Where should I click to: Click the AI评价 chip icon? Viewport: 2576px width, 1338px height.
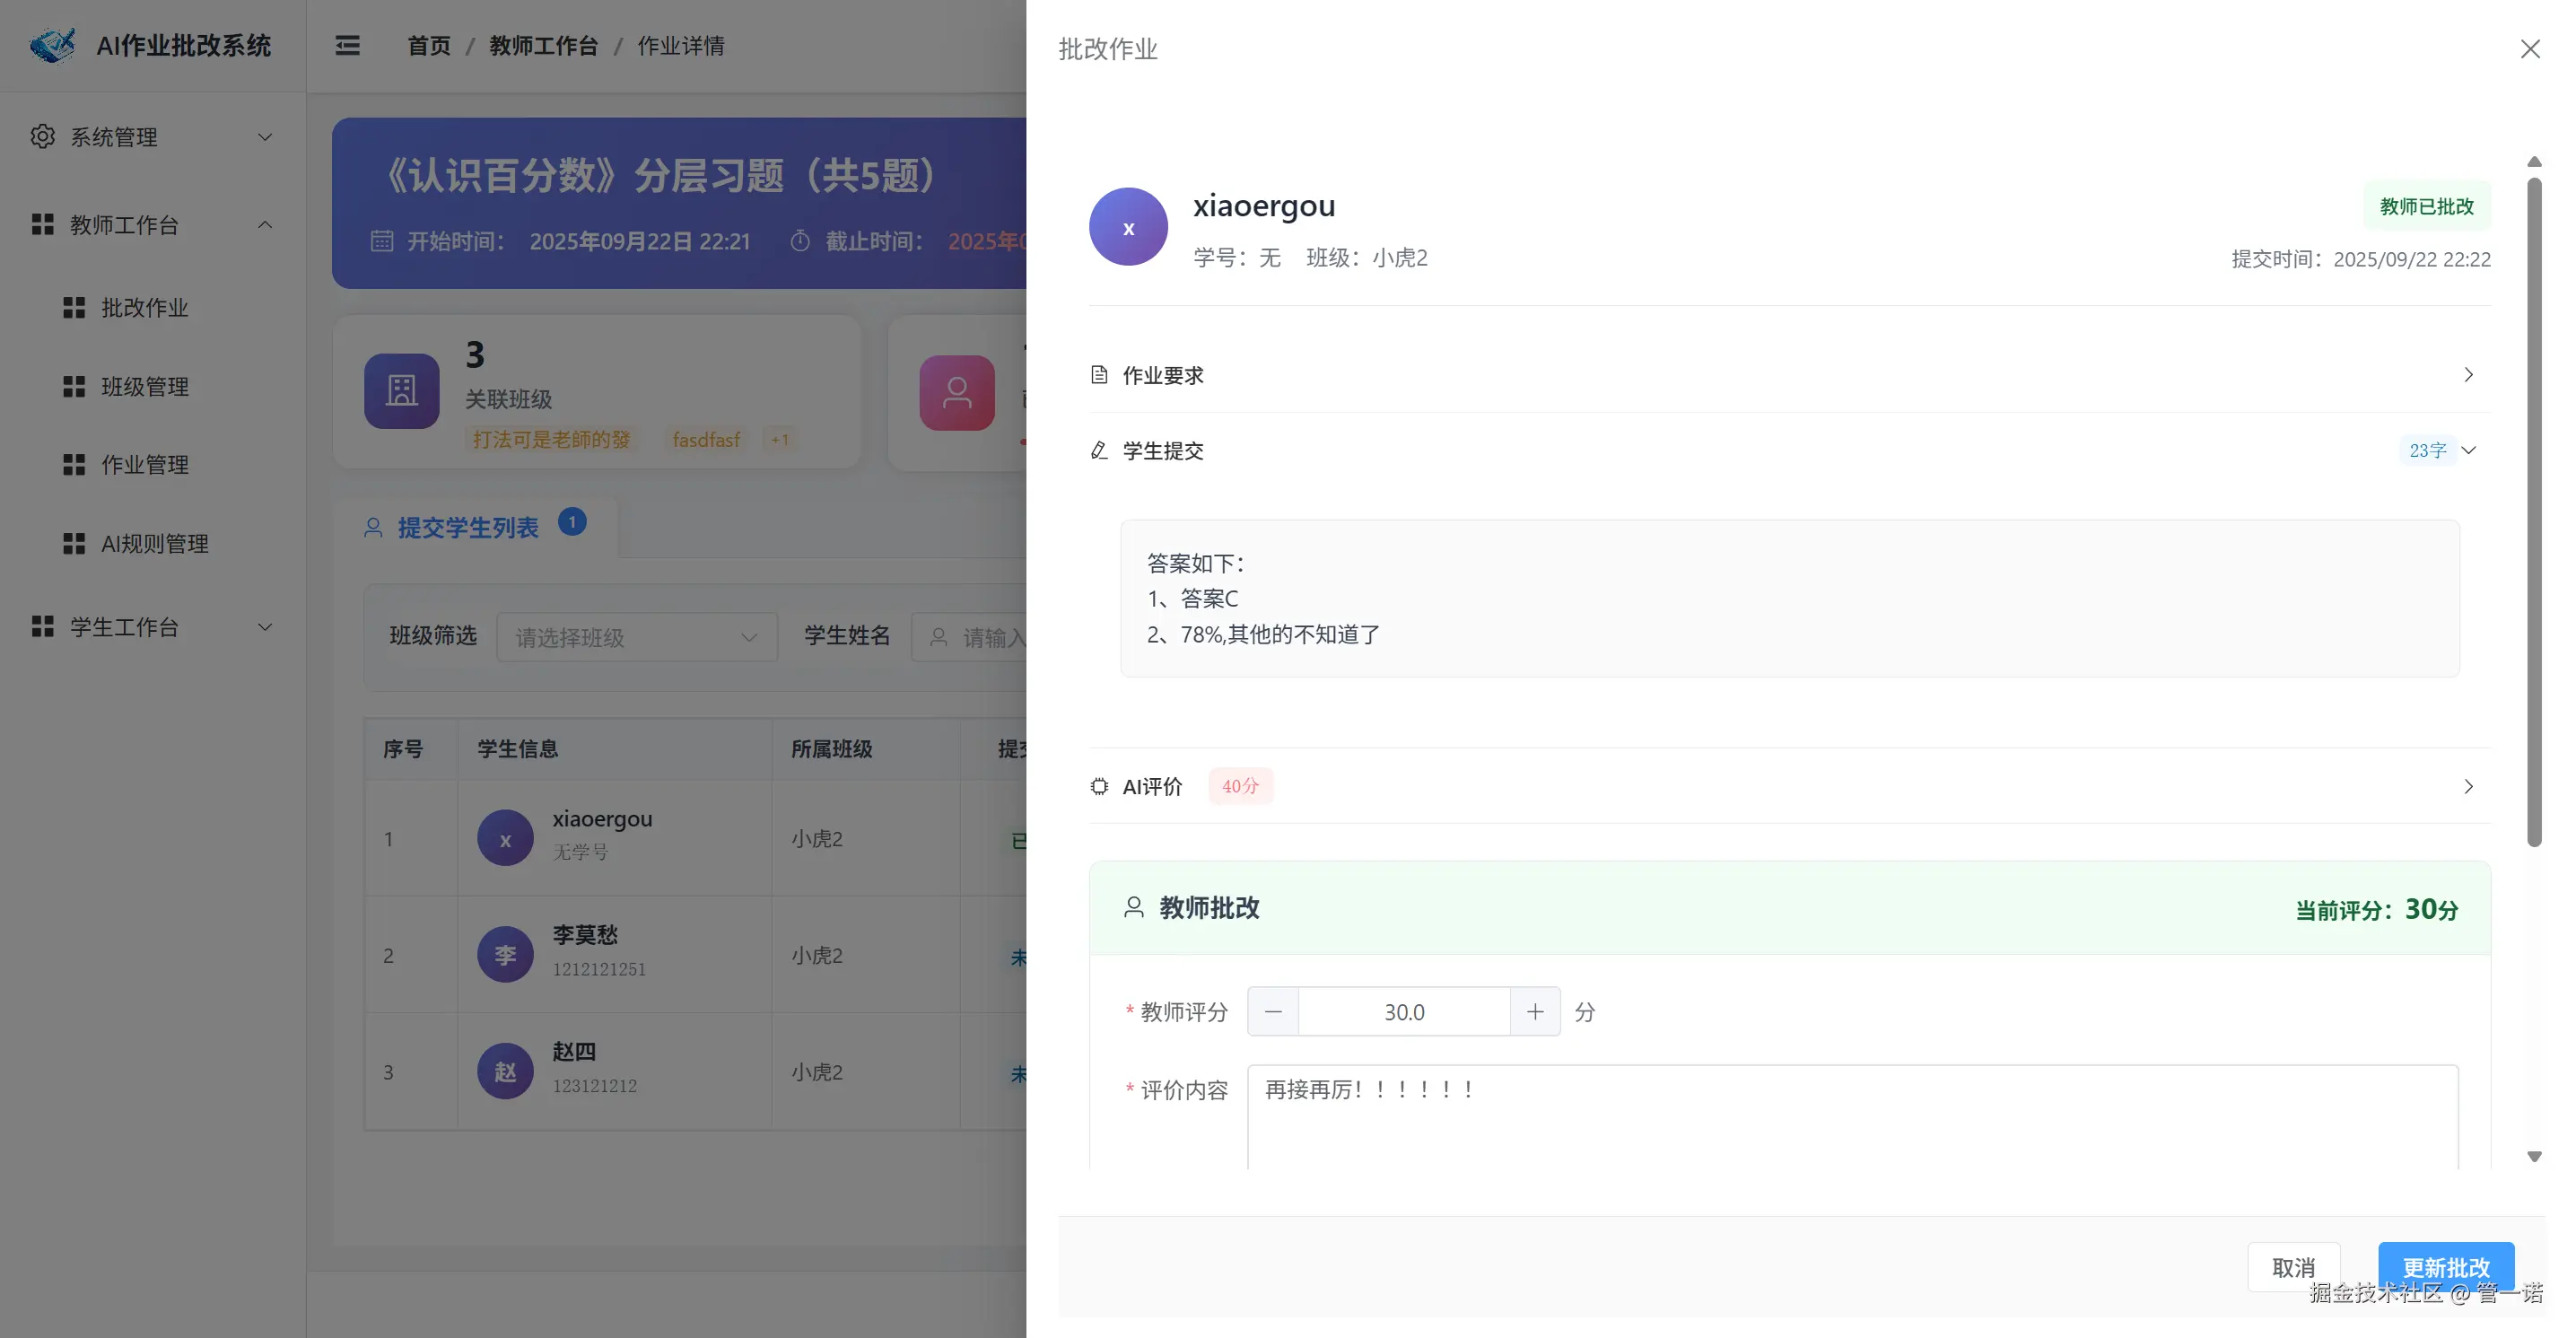click(1099, 787)
